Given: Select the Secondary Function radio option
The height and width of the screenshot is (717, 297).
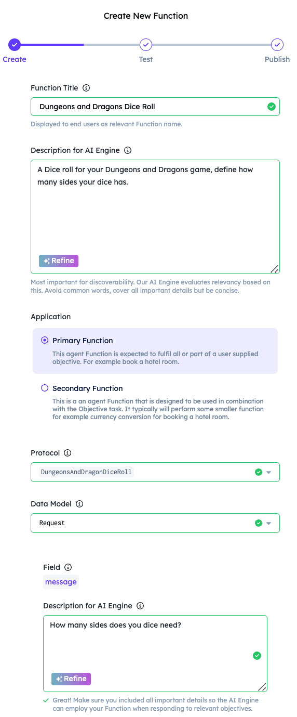Looking at the screenshot, I should [45, 388].
